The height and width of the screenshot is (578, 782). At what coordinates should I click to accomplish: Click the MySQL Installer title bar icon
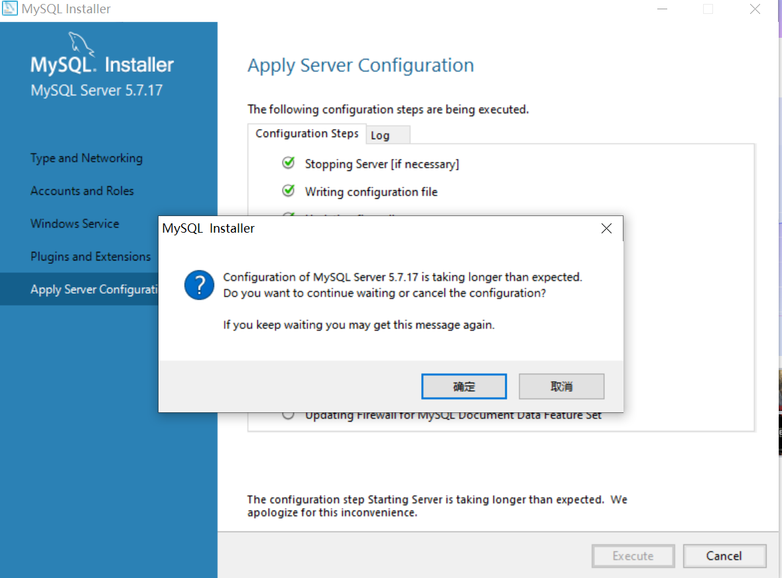tap(9, 9)
